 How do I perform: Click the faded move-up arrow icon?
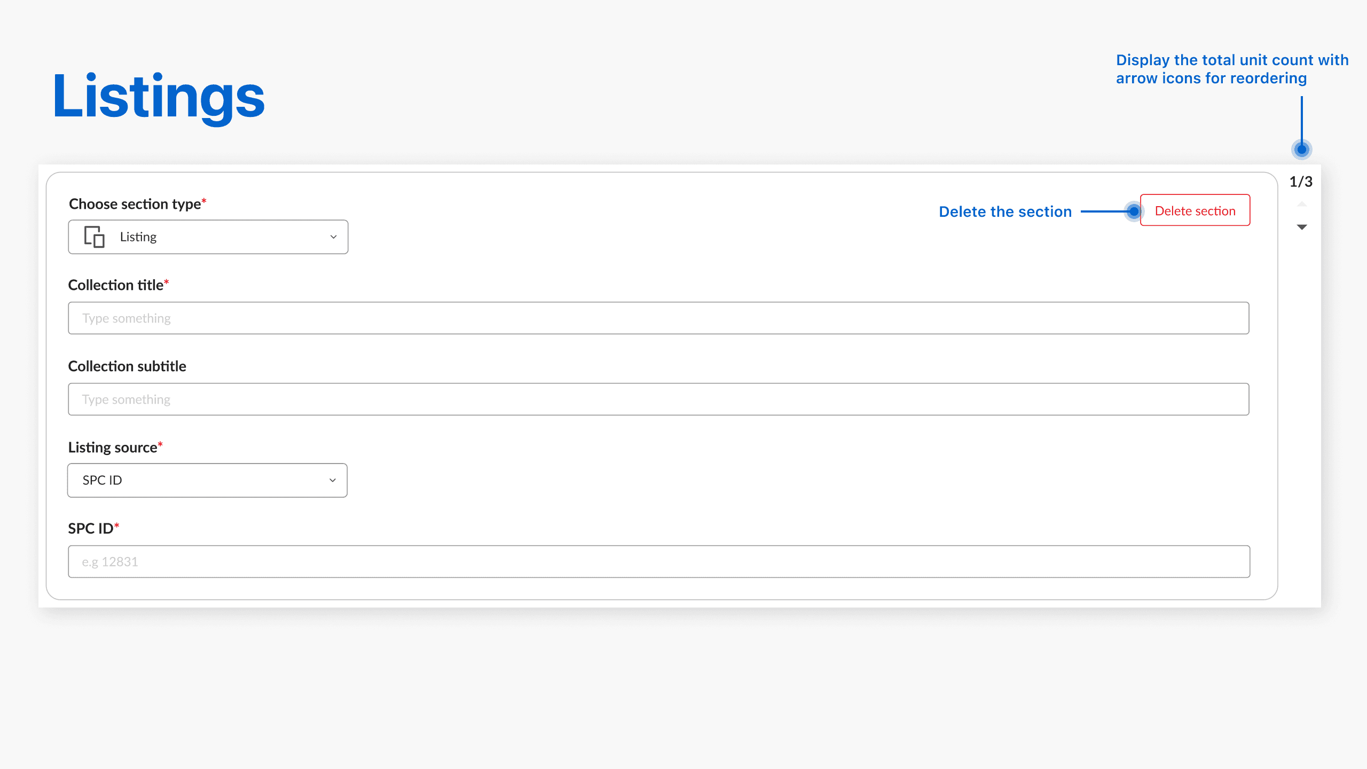(x=1302, y=205)
